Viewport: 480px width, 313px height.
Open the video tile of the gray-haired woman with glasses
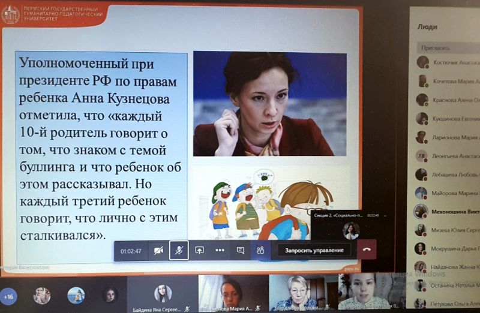[x=304, y=293]
